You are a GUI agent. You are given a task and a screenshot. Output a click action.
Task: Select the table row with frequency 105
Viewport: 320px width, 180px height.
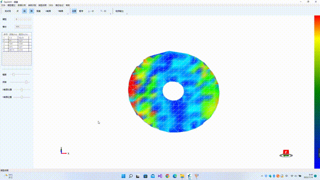pos(16,43)
